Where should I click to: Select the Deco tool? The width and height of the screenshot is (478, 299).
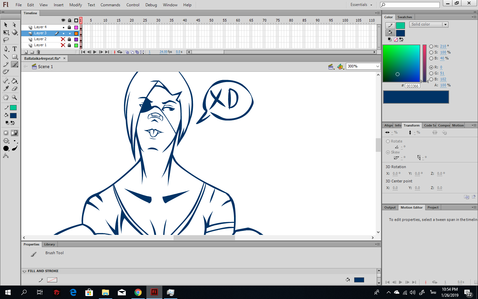point(6,72)
